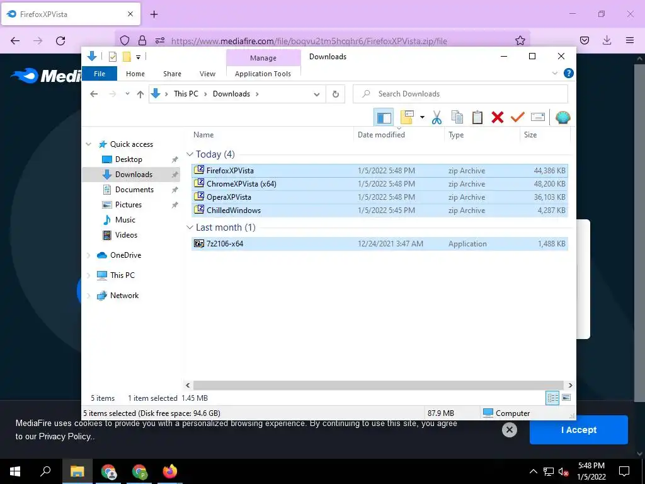
Task: Bookmark the MediaFire page with the star
Action: pos(520,40)
